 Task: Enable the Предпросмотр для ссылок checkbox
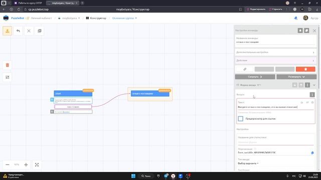(x=241, y=118)
